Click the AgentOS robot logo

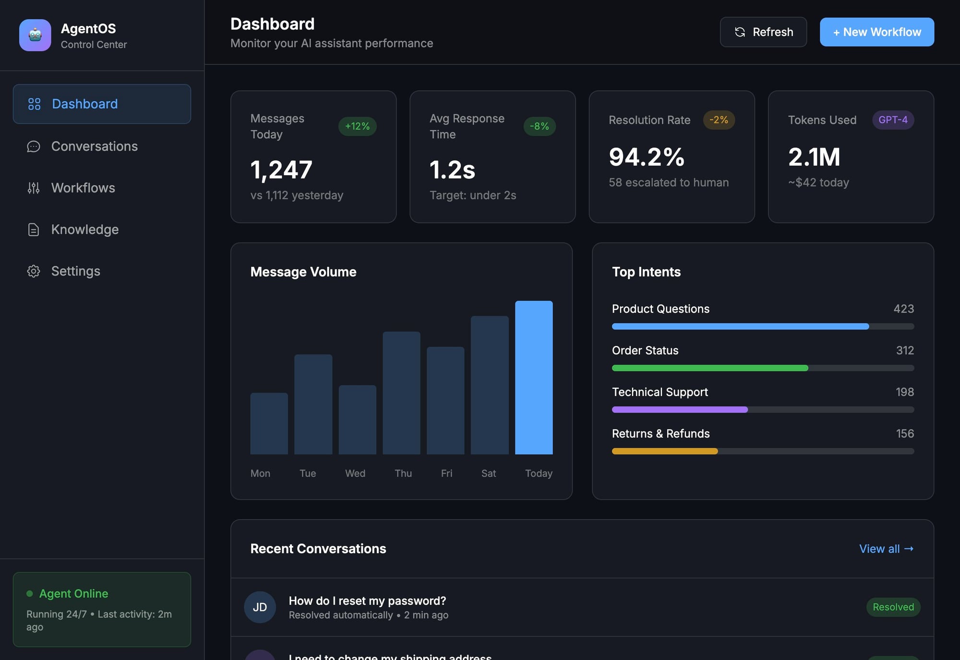click(x=34, y=35)
